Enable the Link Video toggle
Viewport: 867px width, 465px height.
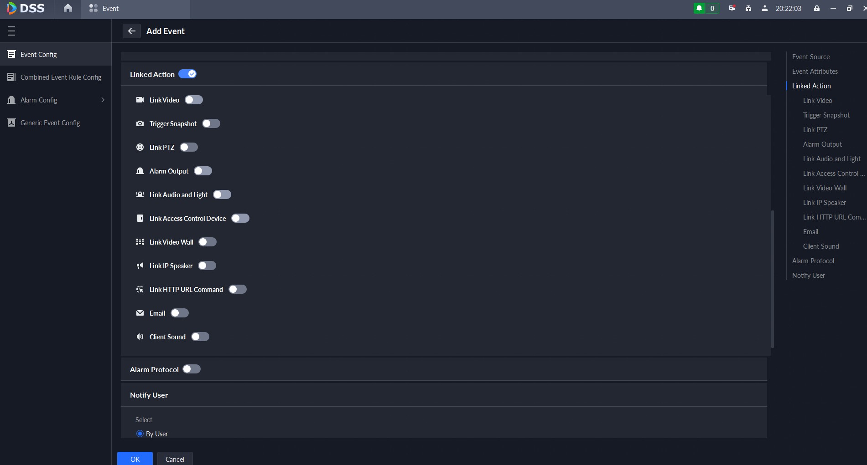point(194,100)
